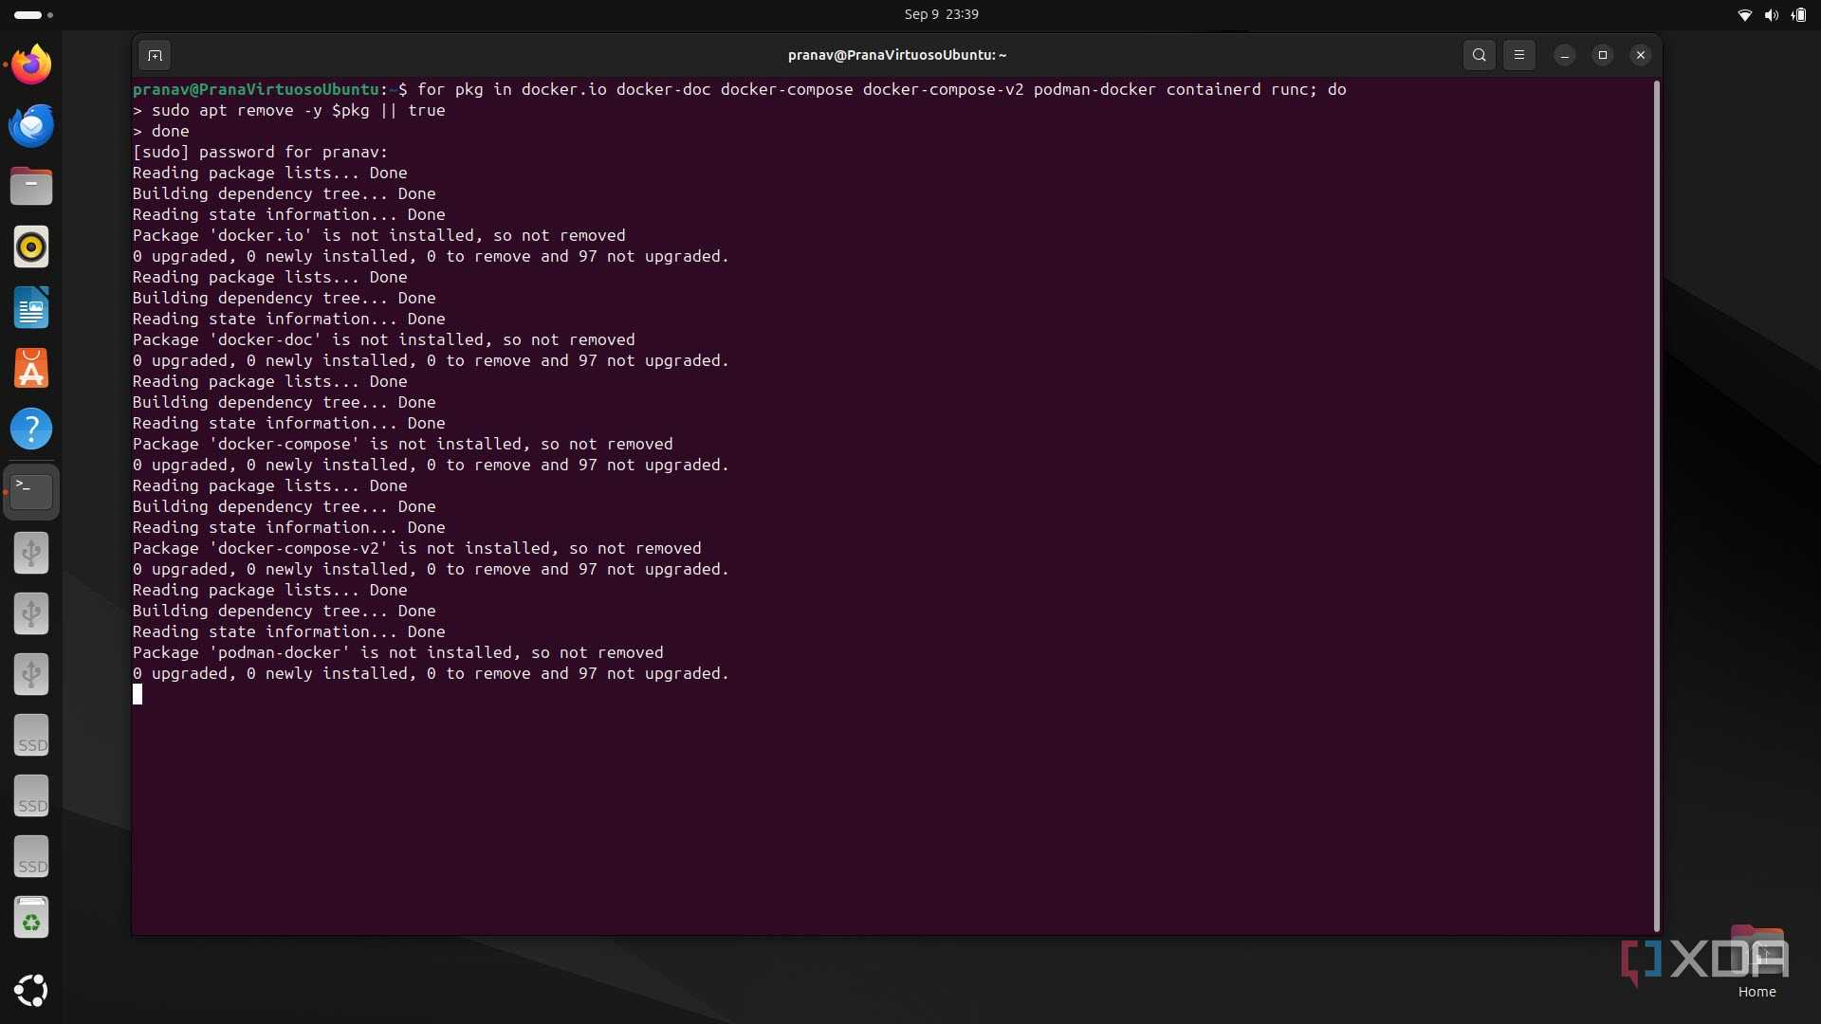
Task: Open a new terminal tab
Action: [x=155, y=55]
